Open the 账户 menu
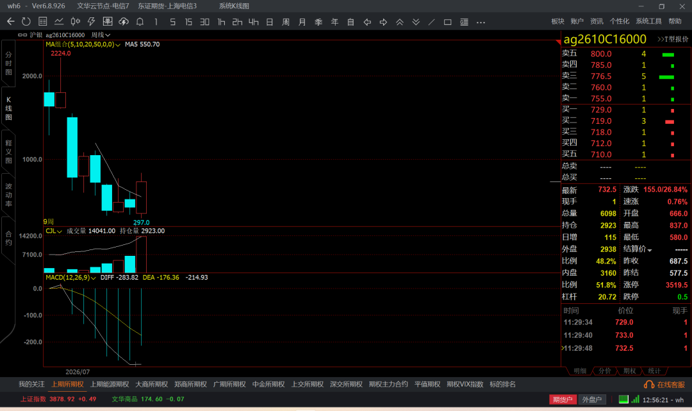The image size is (692, 411). 577,21
